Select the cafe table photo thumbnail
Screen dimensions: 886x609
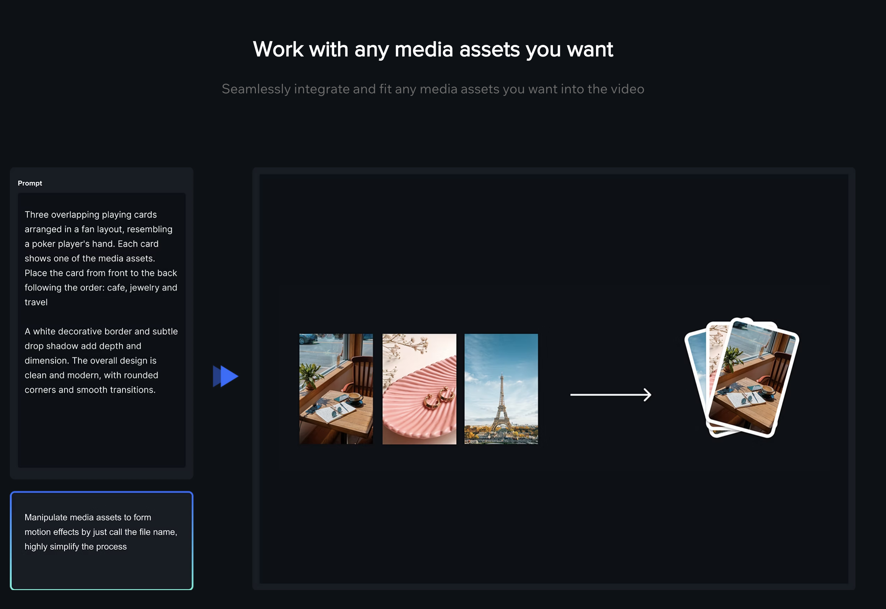click(x=336, y=388)
